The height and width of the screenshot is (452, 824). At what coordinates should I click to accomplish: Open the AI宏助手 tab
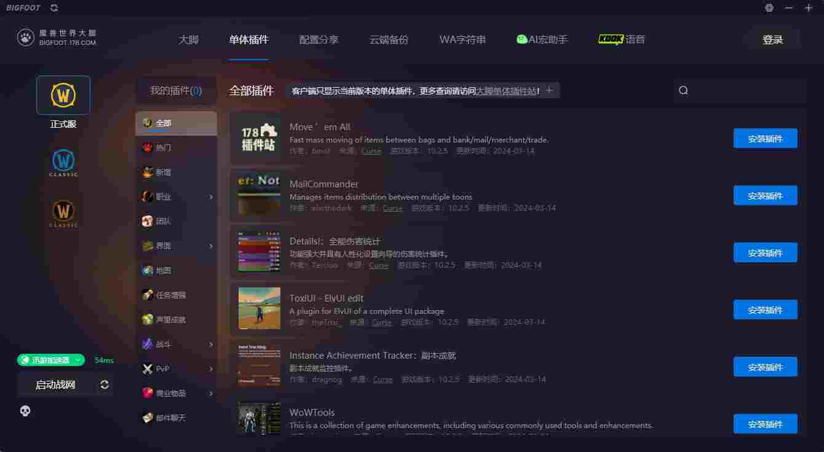[542, 39]
